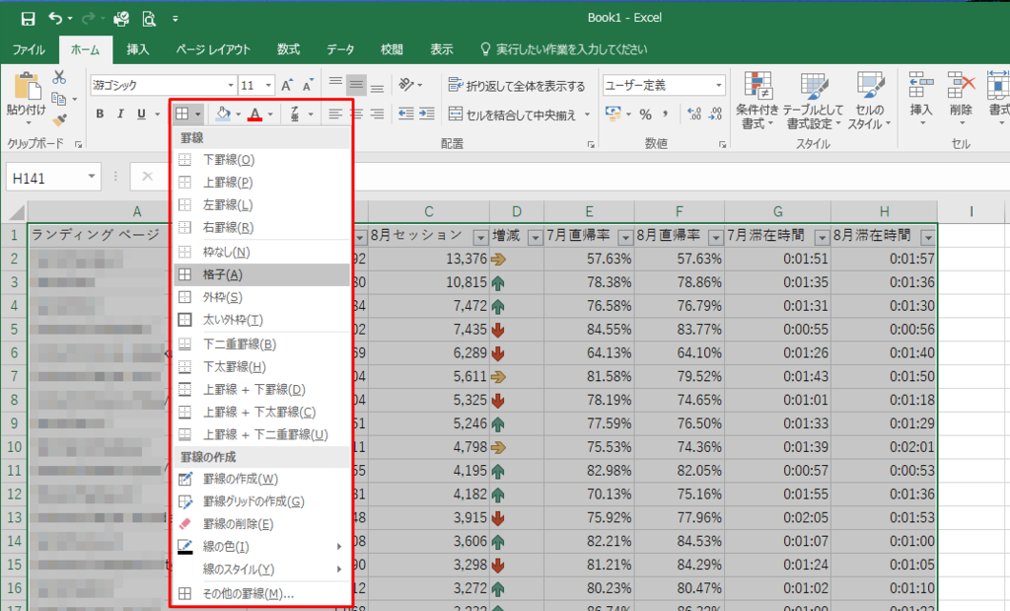Click the Cut scissors icon
Image resolution: width=1010 pixels, height=611 pixels.
[59, 77]
